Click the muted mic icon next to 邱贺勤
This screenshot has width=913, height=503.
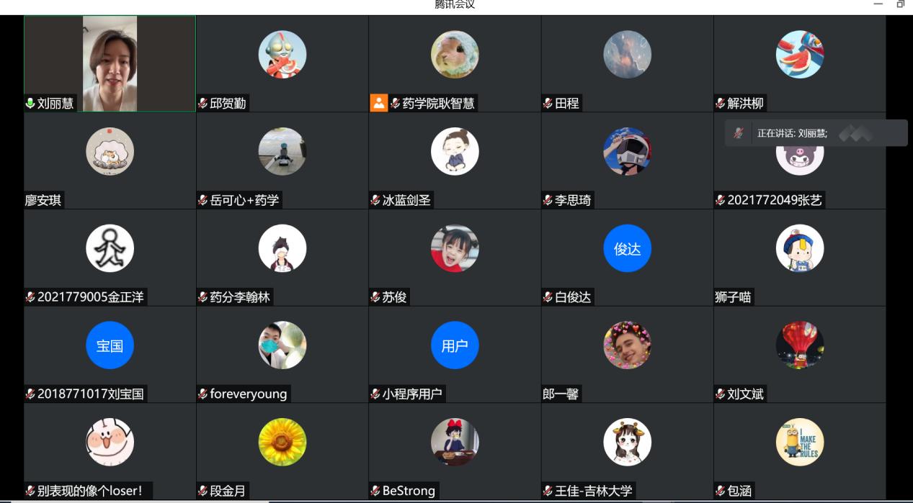pos(202,103)
